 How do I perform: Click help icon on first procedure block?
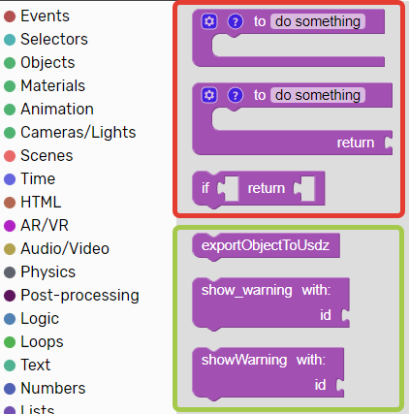(x=236, y=21)
